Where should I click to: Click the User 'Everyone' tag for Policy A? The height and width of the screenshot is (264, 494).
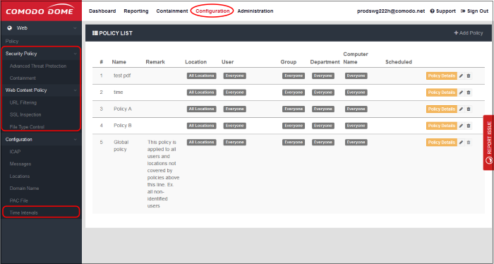click(x=235, y=109)
